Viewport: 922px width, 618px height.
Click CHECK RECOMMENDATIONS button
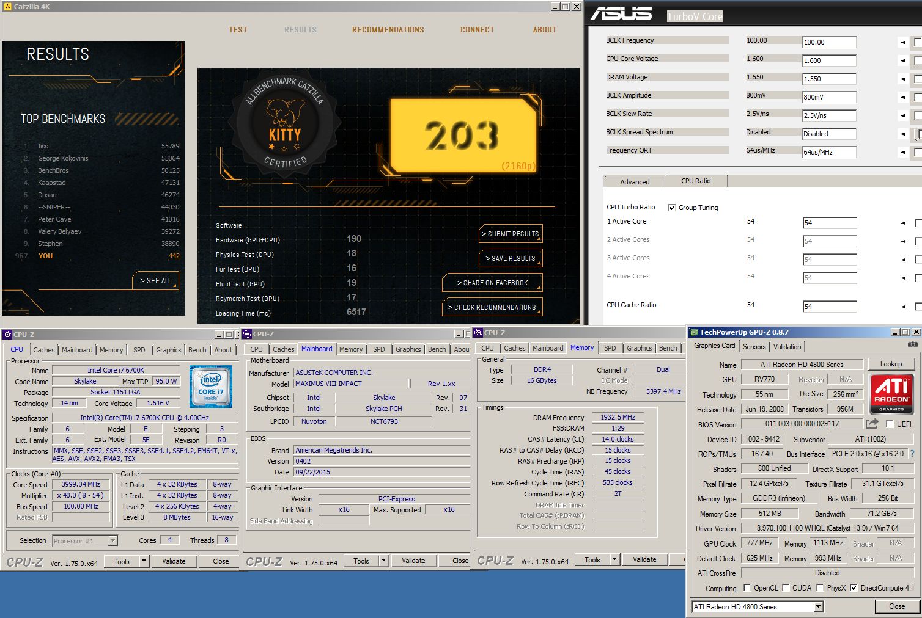coord(492,307)
